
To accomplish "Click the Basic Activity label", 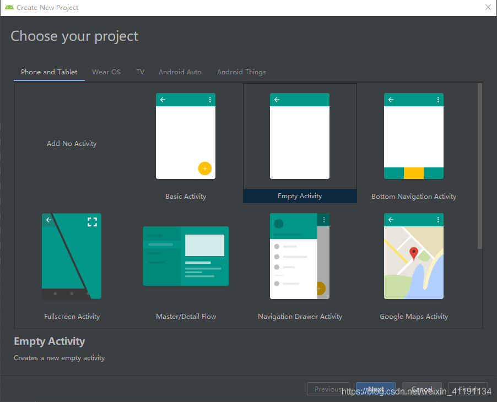I will (x=186, y=197).
